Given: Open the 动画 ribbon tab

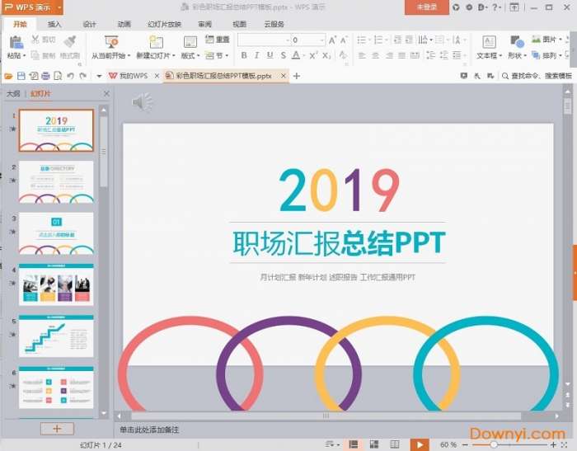Looking at the screenshot, I should tap(124, 24).
